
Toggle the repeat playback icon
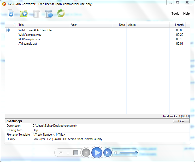(61, 153)
